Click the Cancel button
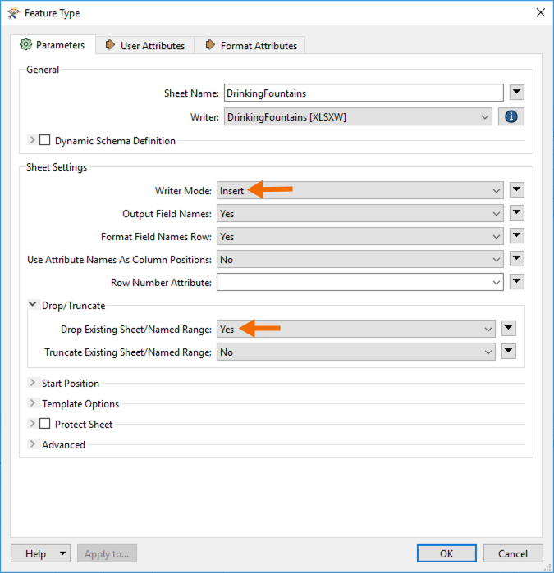The height and width of the screenshot is (573, 554). tap(513, 553)
